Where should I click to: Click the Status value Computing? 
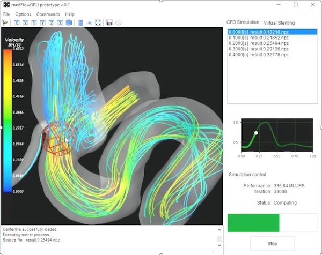[x=286, y=203]
